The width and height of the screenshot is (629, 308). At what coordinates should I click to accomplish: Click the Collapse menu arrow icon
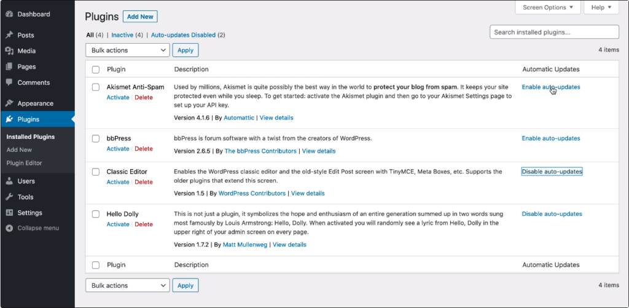tap(9, 228)
